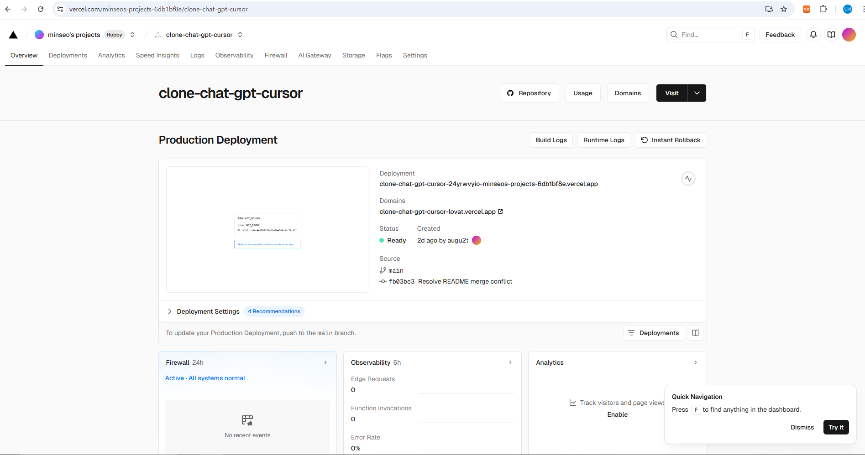Click the Find search field
865x455 pixels.
[x=710, y=35]
